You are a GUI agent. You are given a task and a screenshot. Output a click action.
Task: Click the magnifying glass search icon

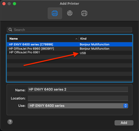point(10,30)
